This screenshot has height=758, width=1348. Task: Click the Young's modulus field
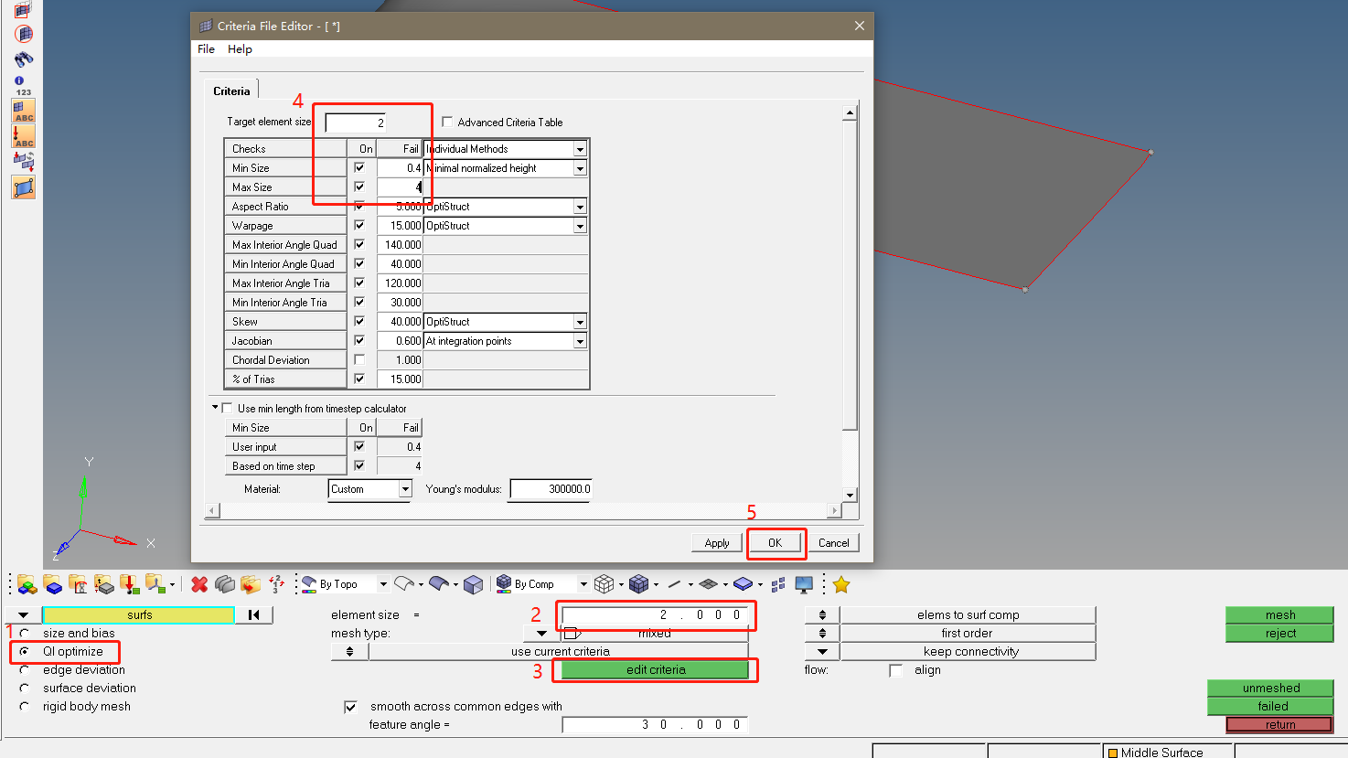(x=551, y=489)
